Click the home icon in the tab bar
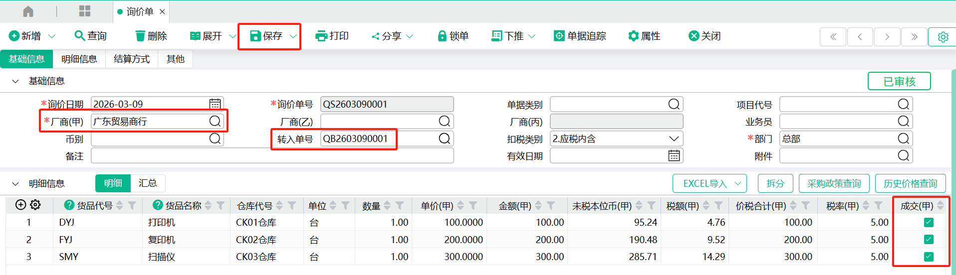 28,11
